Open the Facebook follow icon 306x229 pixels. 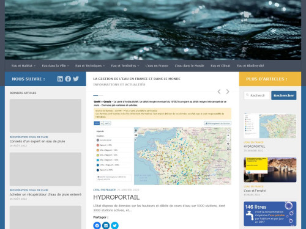coord(68,79)
